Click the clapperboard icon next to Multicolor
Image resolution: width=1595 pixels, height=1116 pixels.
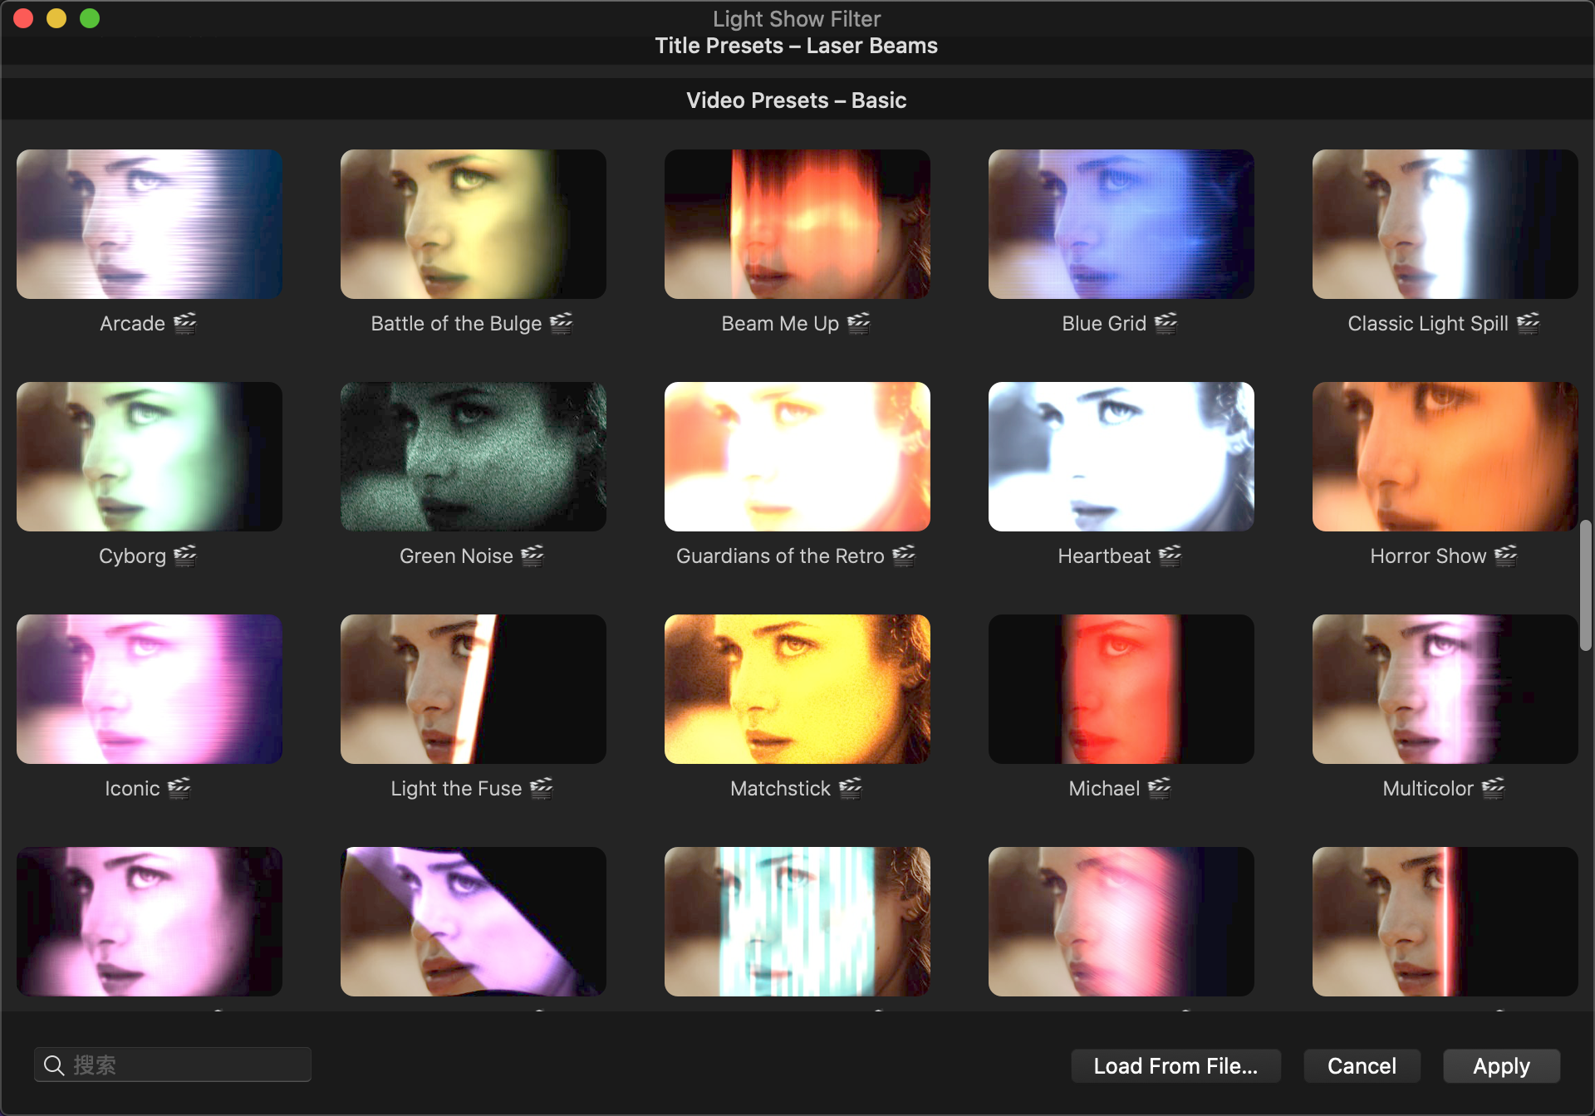coord(1494,788)
